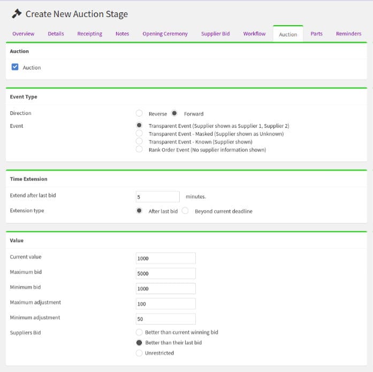The width and height of the screenshot is (373, 372).
Task: Select Forward direction radio button
Action: 174,113
